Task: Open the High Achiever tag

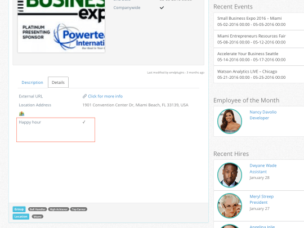Action: [59, 209]
